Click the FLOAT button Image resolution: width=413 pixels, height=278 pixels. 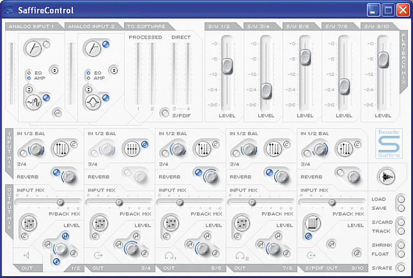tap(401, 254)
